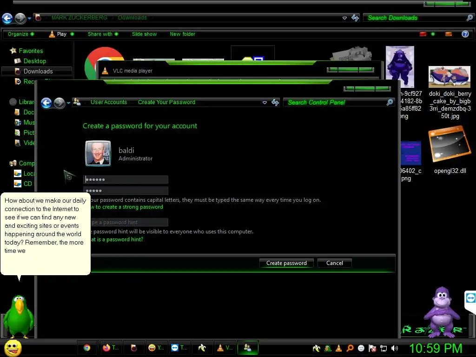Viewport: 476px width, 357px height.
Task: Open the Organize menu
Action: pos(20,34)
